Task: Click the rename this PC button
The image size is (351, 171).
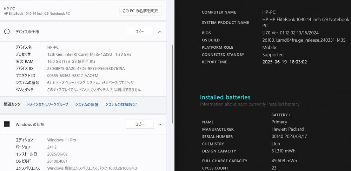Action: (141, 11)
